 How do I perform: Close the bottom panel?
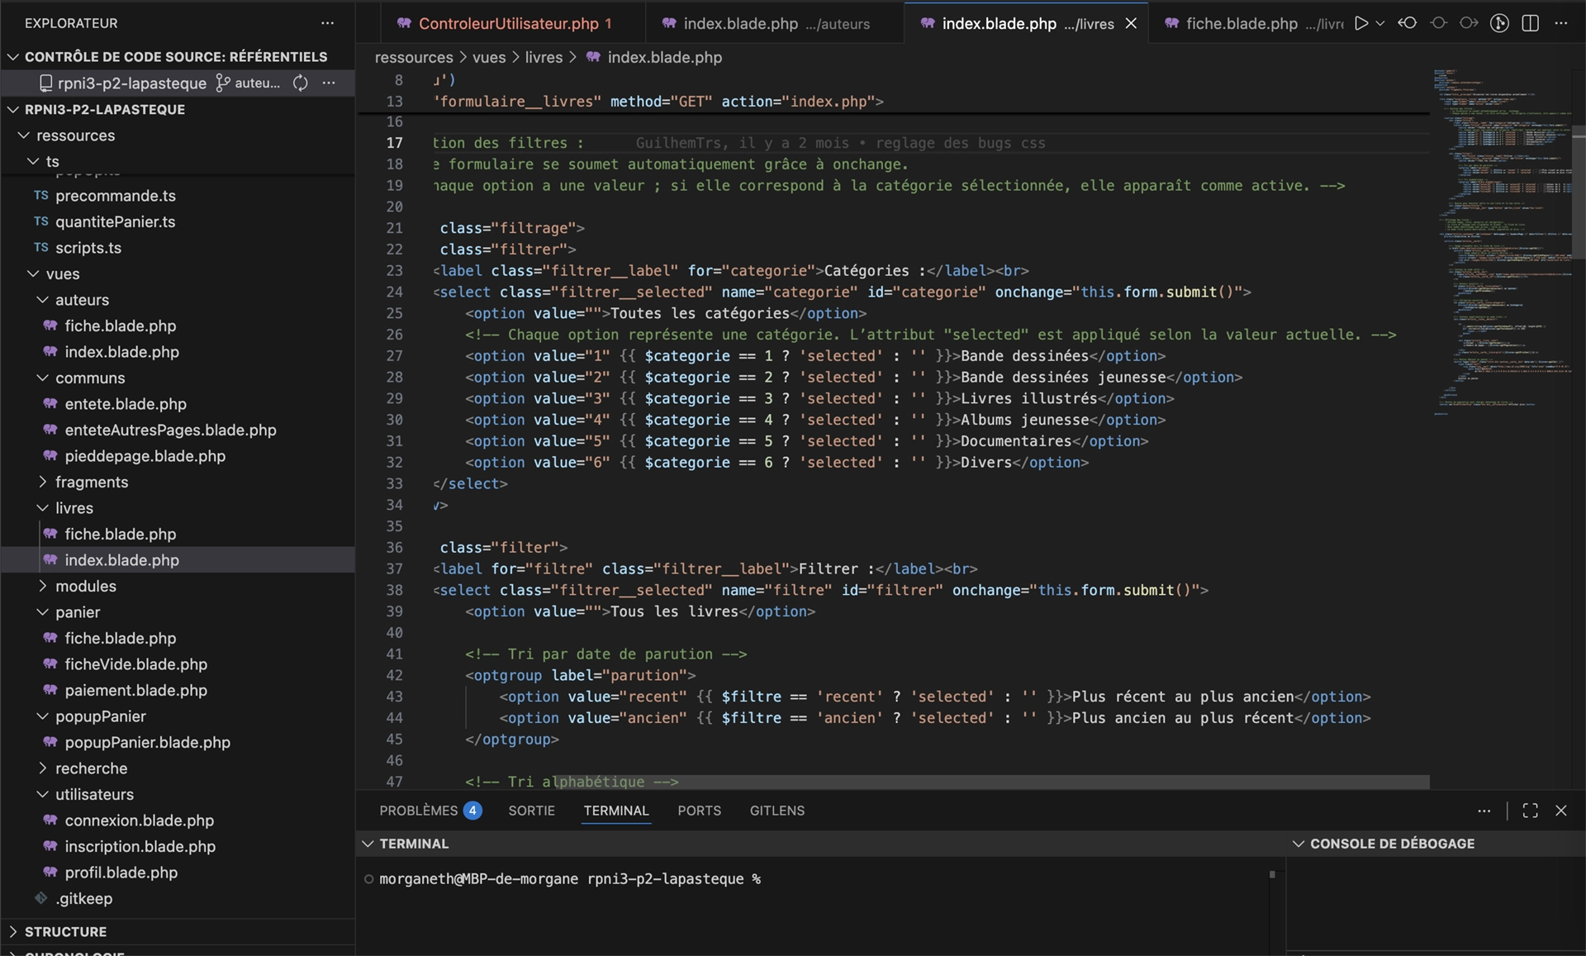(1560, 811)
